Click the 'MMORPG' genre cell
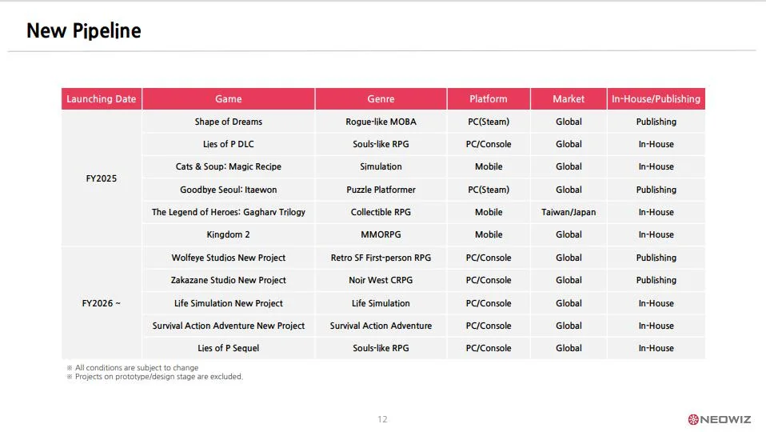The width and height of the screenshot is (766, 432). [x=381, y=234]
